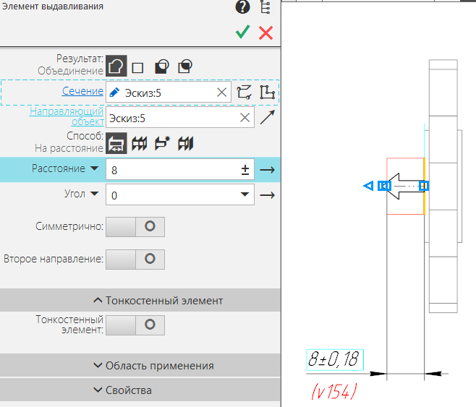Viewport: 476px width, 407px height.
Task: Select the 'На расстояние' method icon
Action: click(x=116, y=143)
